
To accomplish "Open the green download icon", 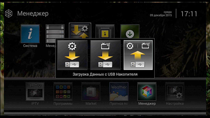I will pos(130,31).
